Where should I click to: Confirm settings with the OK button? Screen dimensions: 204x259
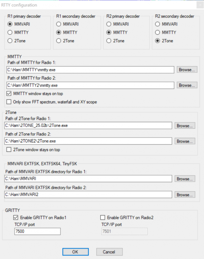tap(75, 252)
